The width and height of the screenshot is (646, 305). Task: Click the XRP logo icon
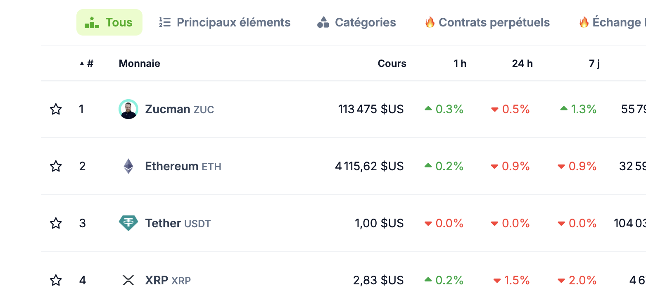128,280
